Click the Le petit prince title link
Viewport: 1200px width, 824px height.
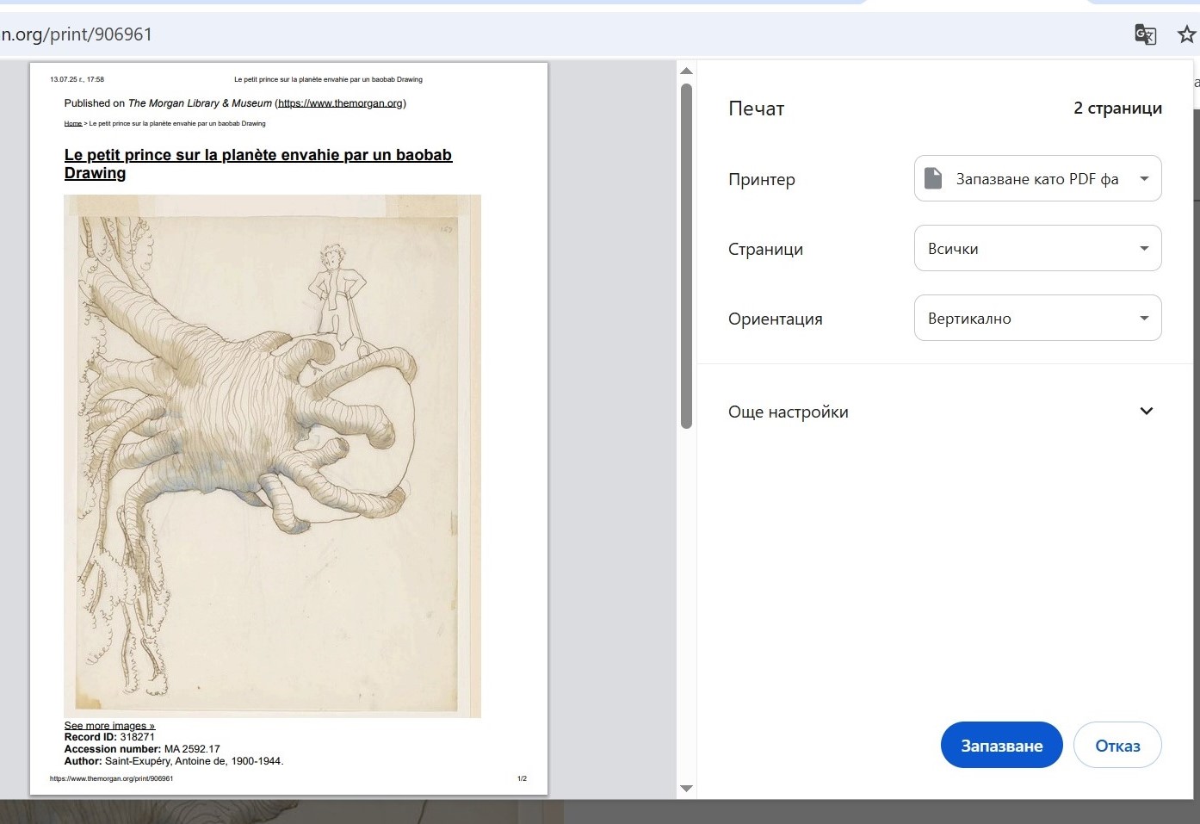coord(257,156)
